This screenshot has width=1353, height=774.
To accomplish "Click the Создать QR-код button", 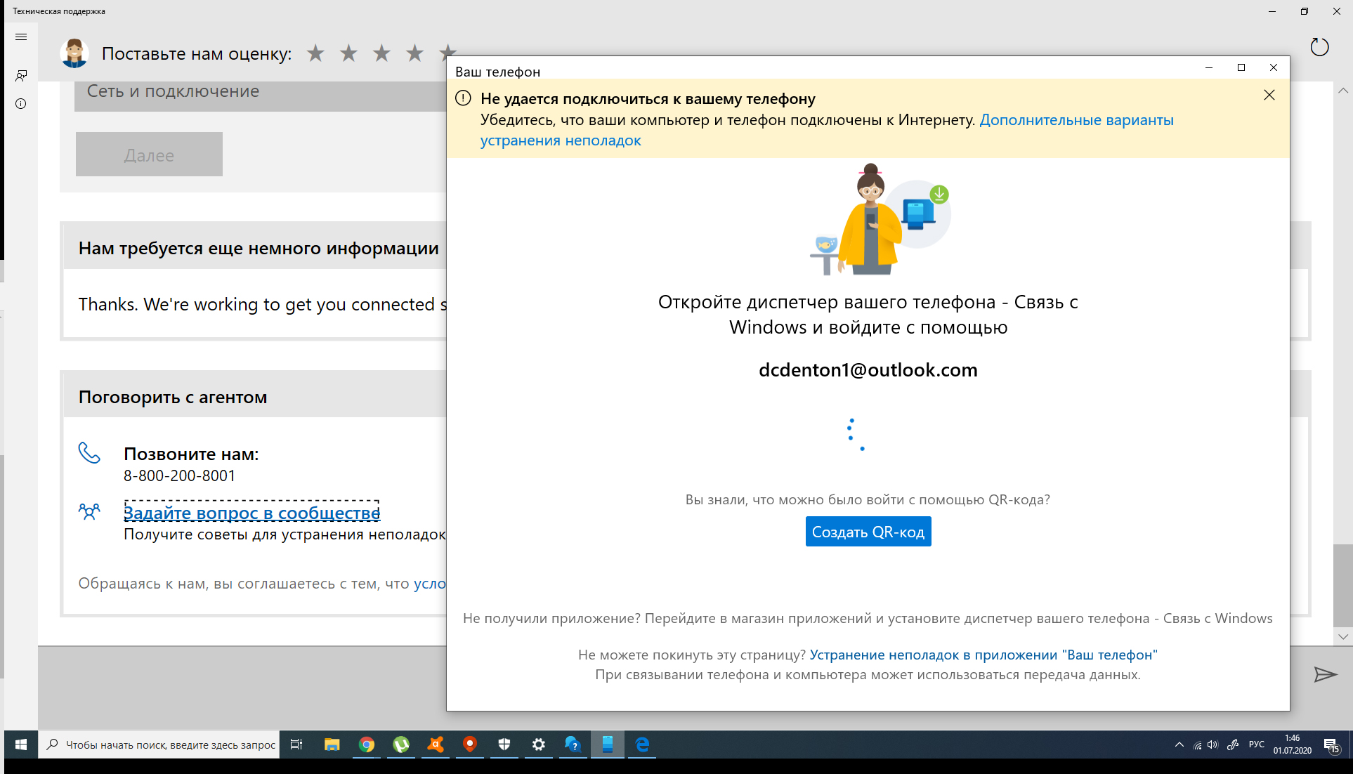I will pos(868,532).
